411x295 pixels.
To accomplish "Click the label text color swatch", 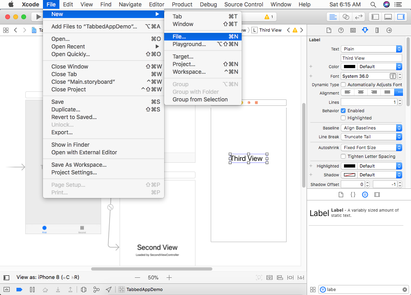I will [350, 67].
